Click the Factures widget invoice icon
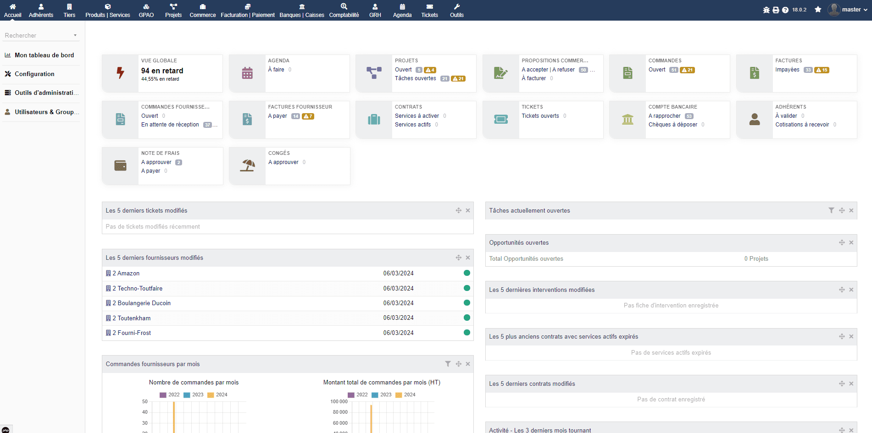This screenshot has height=433, width=872. (x=755, y=73)
